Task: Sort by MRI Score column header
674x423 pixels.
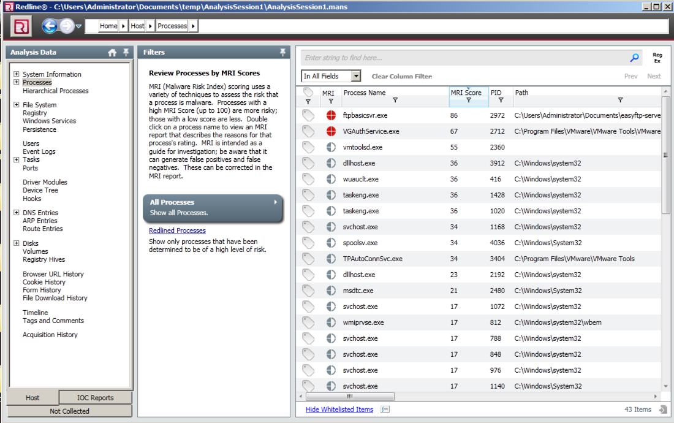Action: [x=466, y=93]
